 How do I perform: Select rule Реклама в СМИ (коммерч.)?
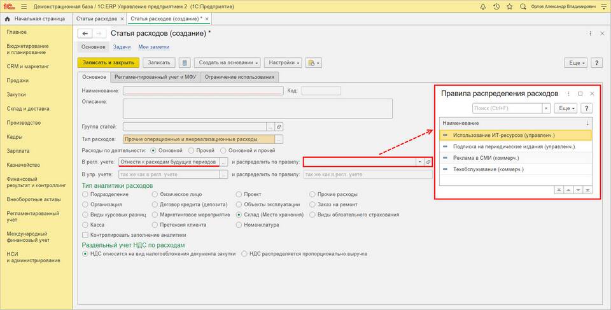[x=516, y=158]
